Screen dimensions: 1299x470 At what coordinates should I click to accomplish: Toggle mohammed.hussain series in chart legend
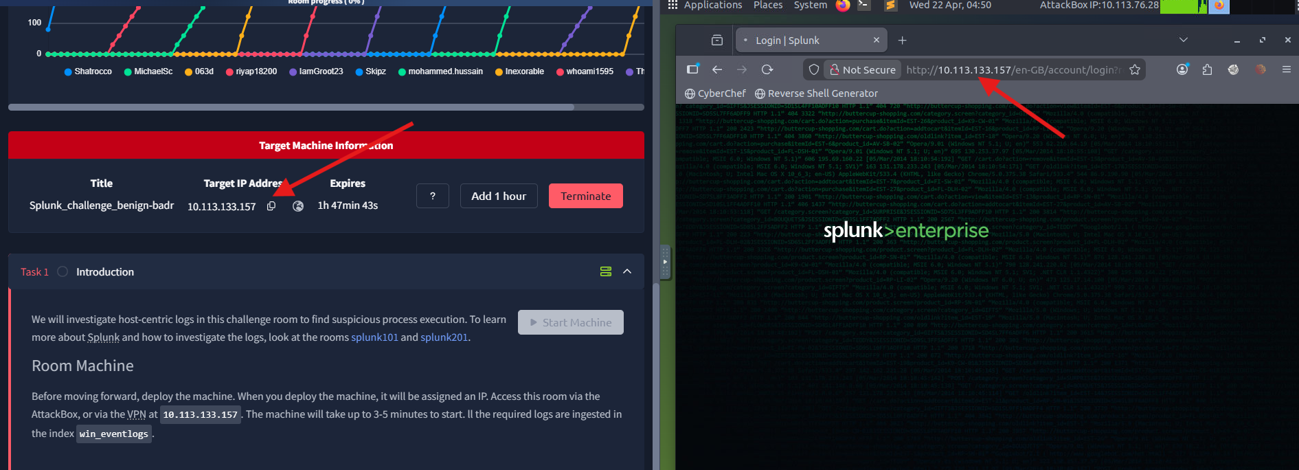point(440,71)
